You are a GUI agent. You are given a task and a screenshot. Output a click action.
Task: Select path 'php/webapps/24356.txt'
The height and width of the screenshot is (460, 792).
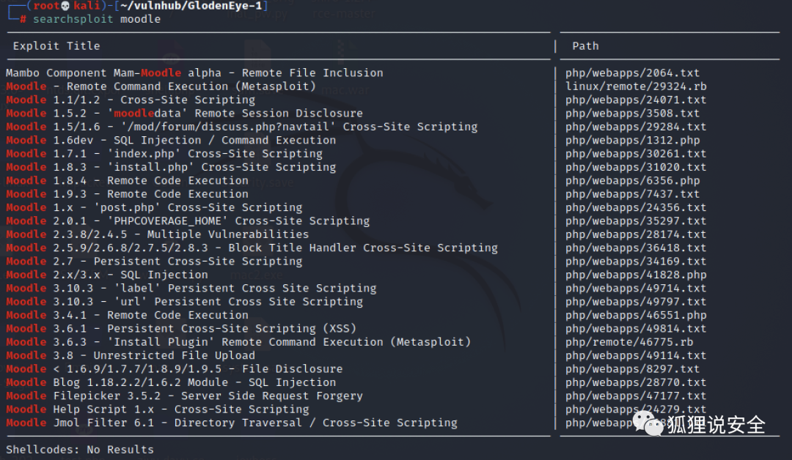pyautogui.click(x=636, y=207)
